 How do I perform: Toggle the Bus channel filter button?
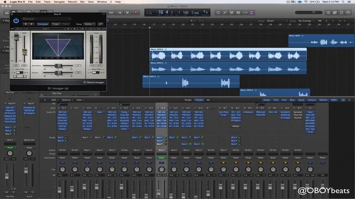pyautogui.click(x=292, y=100)
